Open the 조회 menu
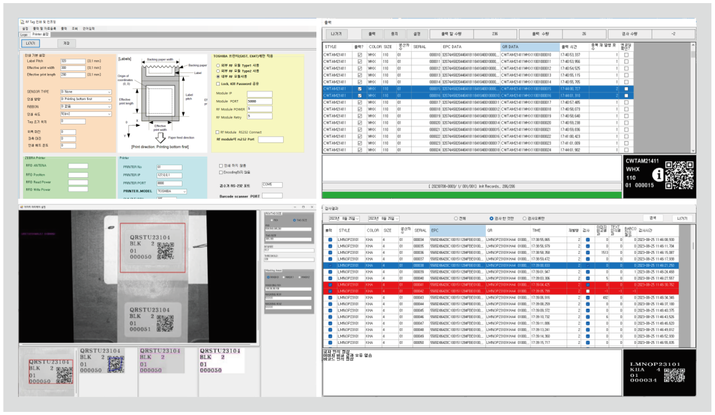Image resolution: width=715 pixels, height=415 pixels. pos(75,29)
